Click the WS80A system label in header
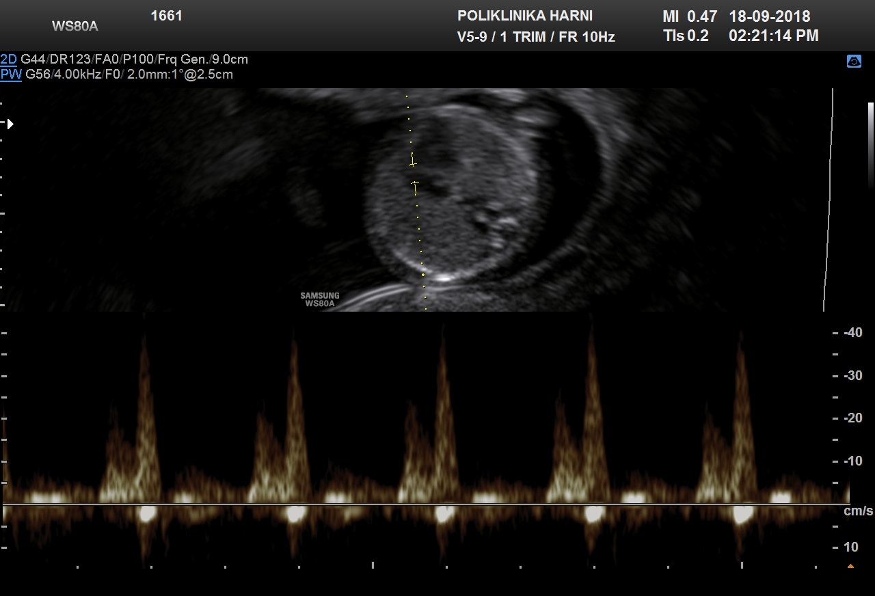Screen dimensions: 875x596 click(75, 26)
